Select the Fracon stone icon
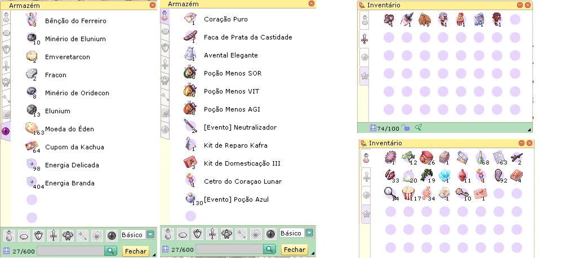 (32, 74)
